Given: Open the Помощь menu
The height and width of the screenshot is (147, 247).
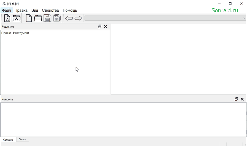Looking at the screenshot, I should (x=70, y=11).
